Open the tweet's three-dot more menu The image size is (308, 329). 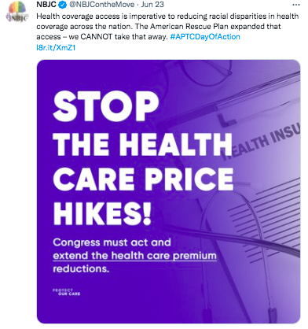click(x=296, y=5)
